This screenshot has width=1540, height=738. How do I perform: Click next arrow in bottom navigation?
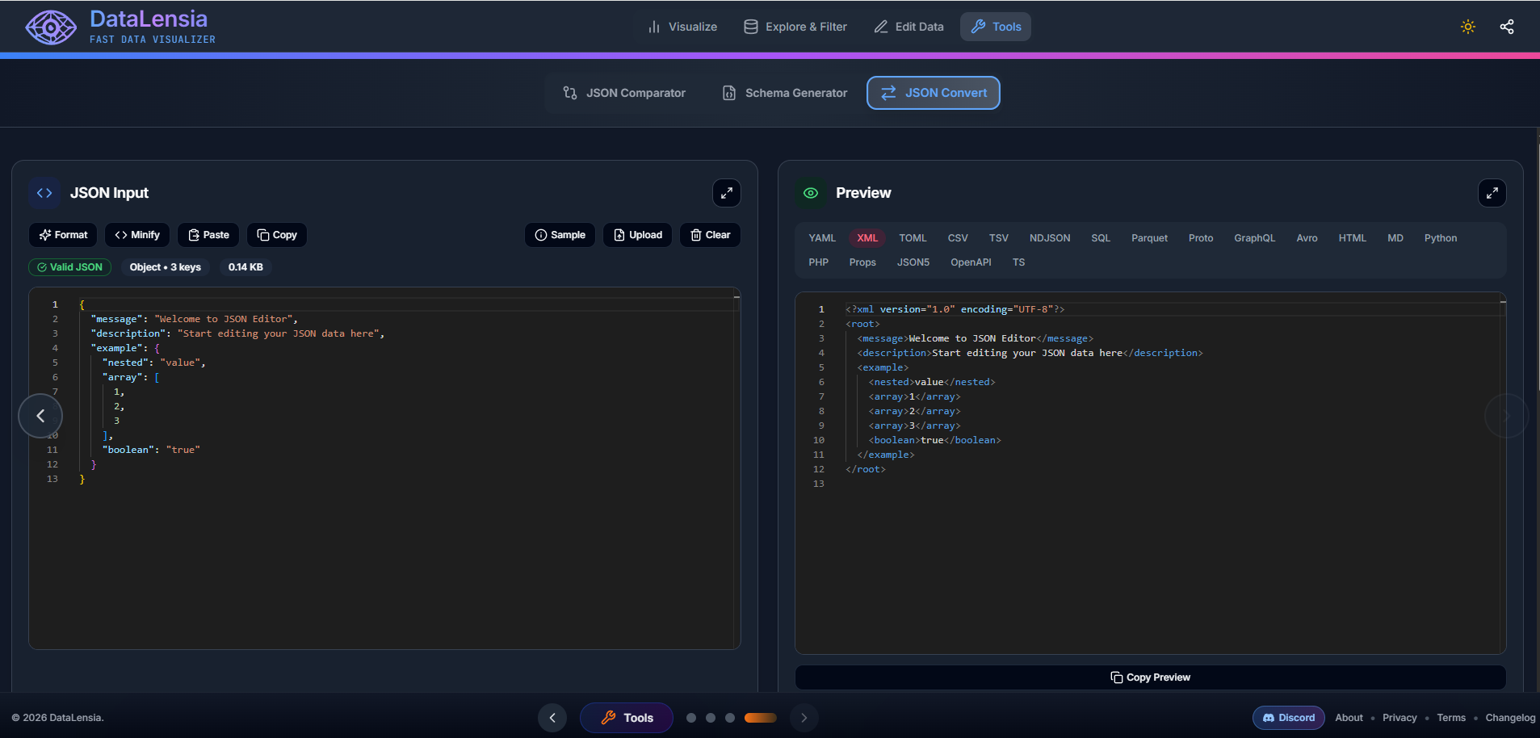pos(804,718)
